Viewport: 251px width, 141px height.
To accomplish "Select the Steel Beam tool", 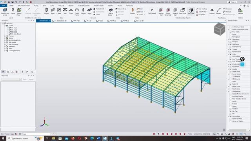I will pyautogui.click(x=53, y=11).
